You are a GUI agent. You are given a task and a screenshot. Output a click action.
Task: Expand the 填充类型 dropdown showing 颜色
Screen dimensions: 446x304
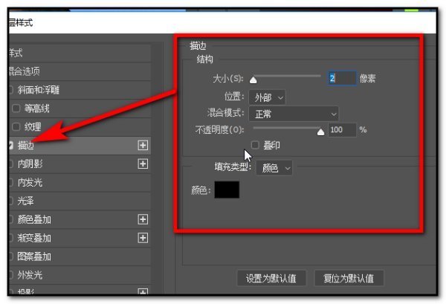click(x=274, y=168)
